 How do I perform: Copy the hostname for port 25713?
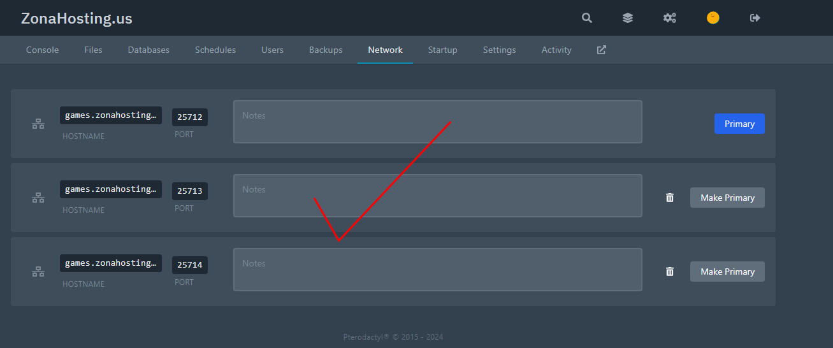click(111, 189)
